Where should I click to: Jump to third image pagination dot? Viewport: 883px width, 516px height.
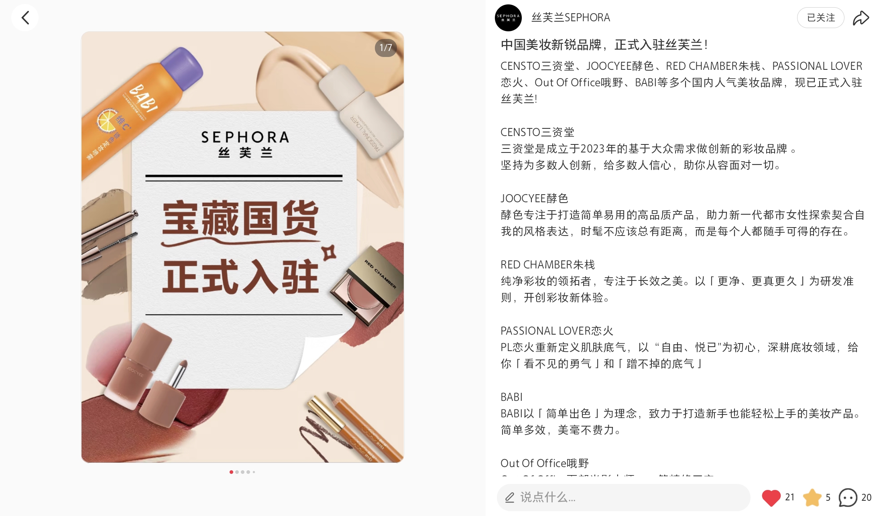[x=242, y=472]
